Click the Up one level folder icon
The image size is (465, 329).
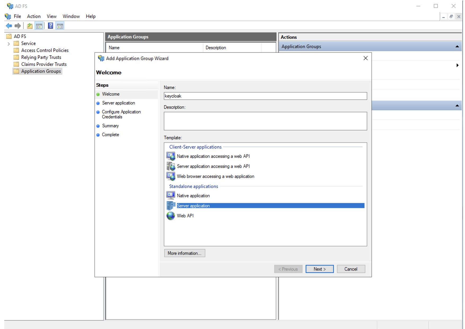pyautogui.click(x=30, y=26)
